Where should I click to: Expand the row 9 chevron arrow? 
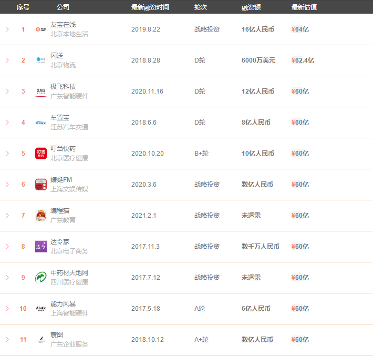(x=7, y=278)
